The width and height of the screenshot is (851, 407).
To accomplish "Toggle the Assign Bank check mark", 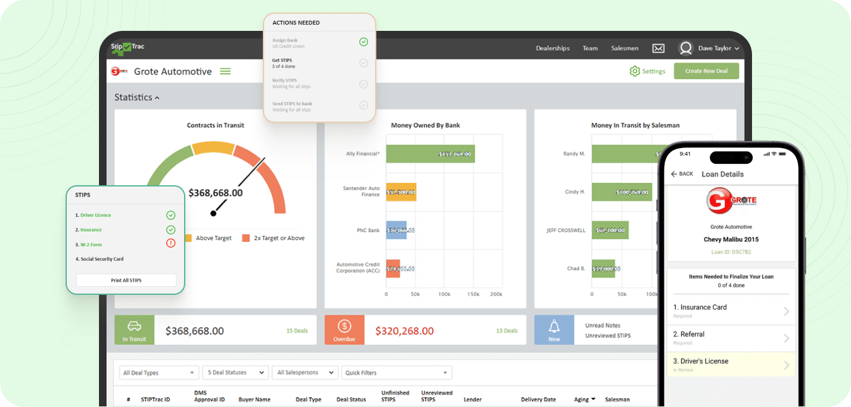I will tap(364, 42).
